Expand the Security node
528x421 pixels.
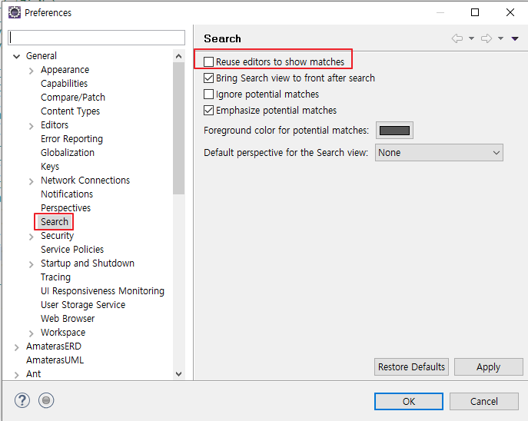click(x=32, y=237)
